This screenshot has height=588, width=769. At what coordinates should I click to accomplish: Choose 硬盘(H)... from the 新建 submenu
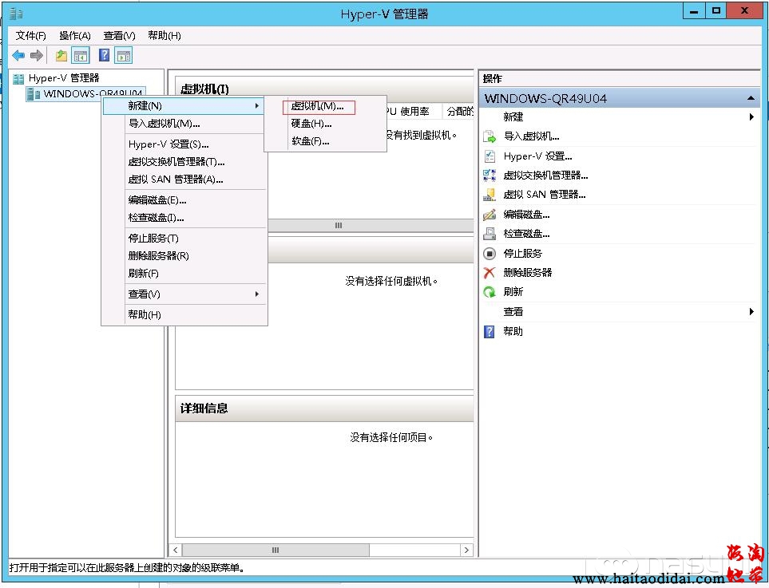click(x=311, y=124)
